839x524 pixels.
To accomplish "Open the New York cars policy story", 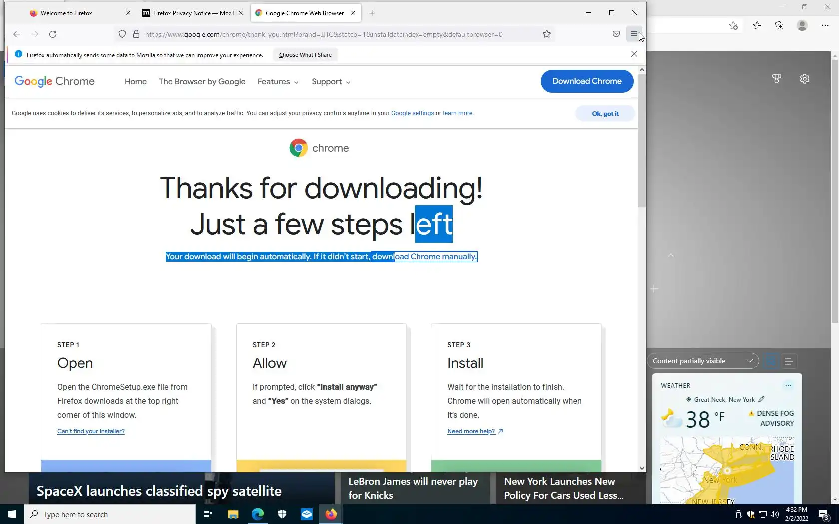I will 564,488.
